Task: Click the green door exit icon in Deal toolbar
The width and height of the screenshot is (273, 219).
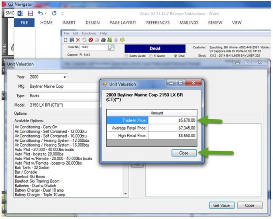Action: pyautogui.click(x=110, y=40)
